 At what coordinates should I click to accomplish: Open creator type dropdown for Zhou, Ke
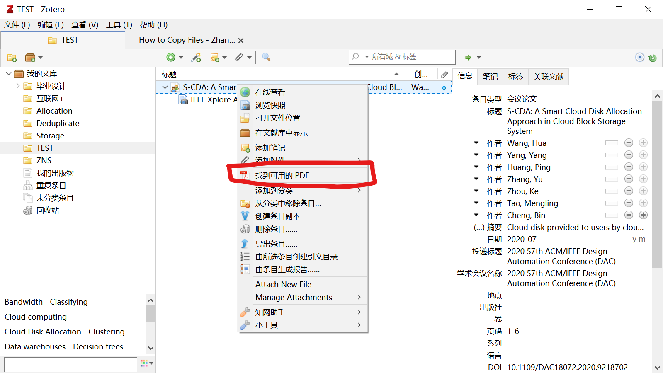pyautogui.click(x=476, y=191)
